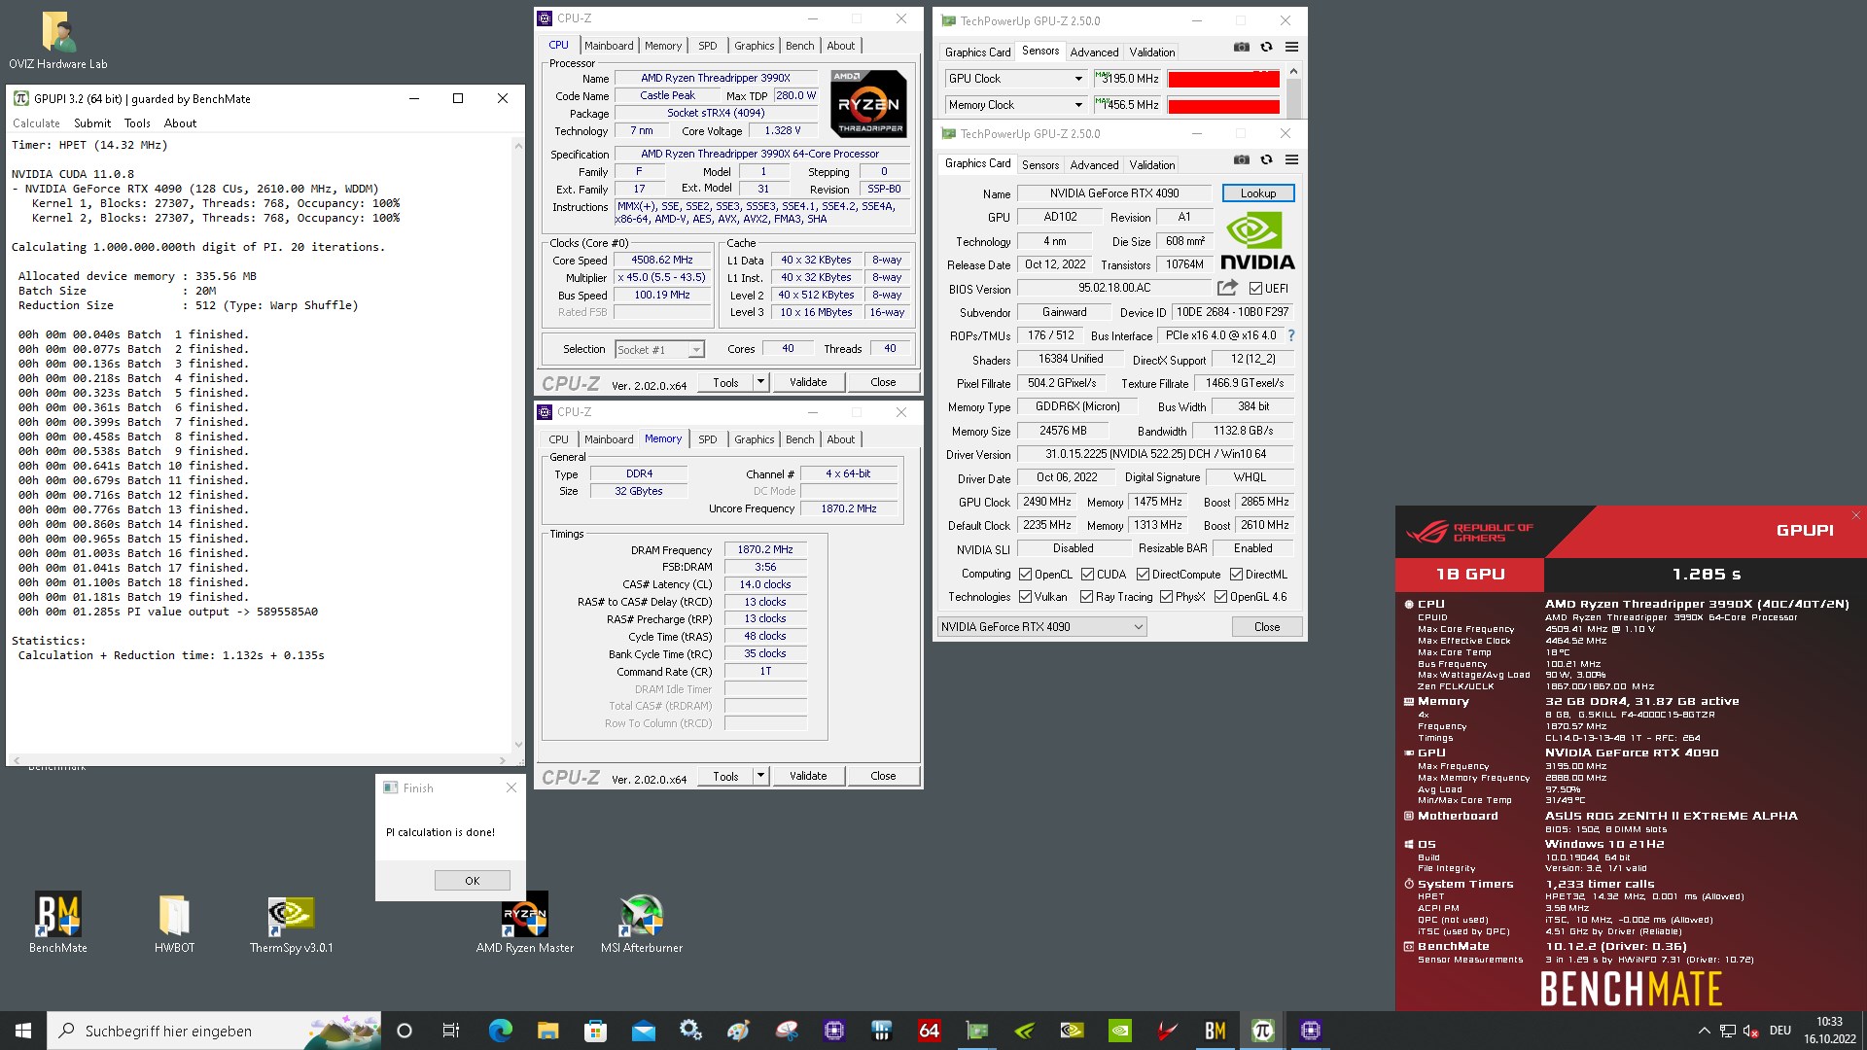Viewport: 1867px width, 1050px height.
Task: Click camera screenshot icon in GPU-Z Sensors window
Action: tap(1242, 47)
